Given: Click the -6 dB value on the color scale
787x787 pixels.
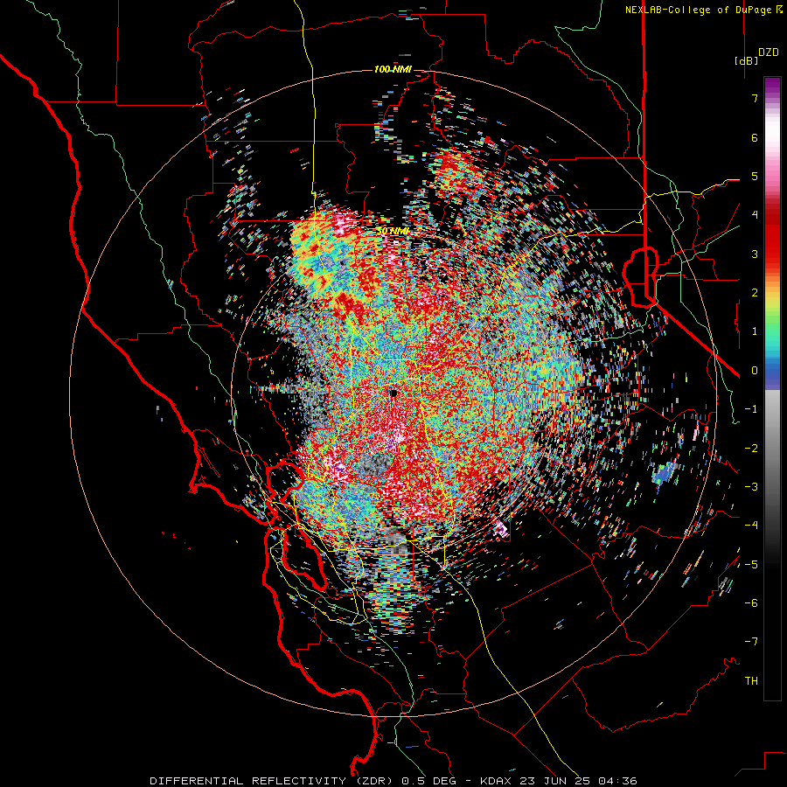Looking at the screenshot, I should (x=751, y=603).
